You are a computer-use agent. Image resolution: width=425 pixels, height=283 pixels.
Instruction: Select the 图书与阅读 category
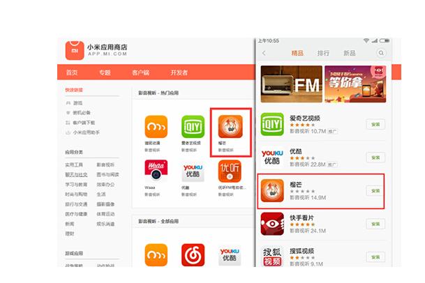[108, 175]
